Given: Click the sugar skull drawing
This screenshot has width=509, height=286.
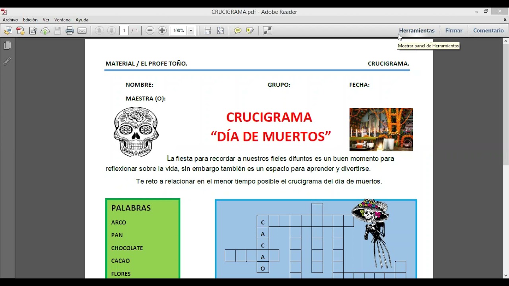Looking at the screenshot, I should (136, 132).
